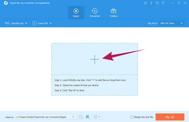
Task: Click the Load Blu-ray button
Action: click(x=14, y=23)
